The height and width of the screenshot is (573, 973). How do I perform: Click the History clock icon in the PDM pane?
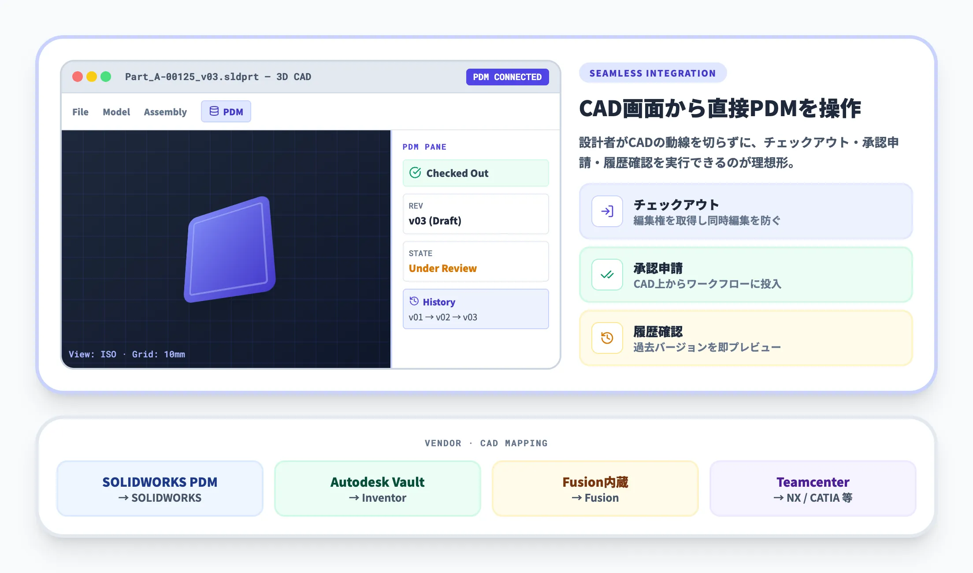[413, 301]
